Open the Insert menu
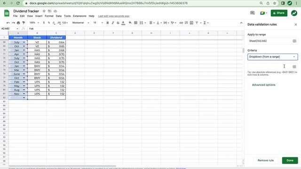The image size is (301, 169). pyautogui.click(x=39, y=16)
